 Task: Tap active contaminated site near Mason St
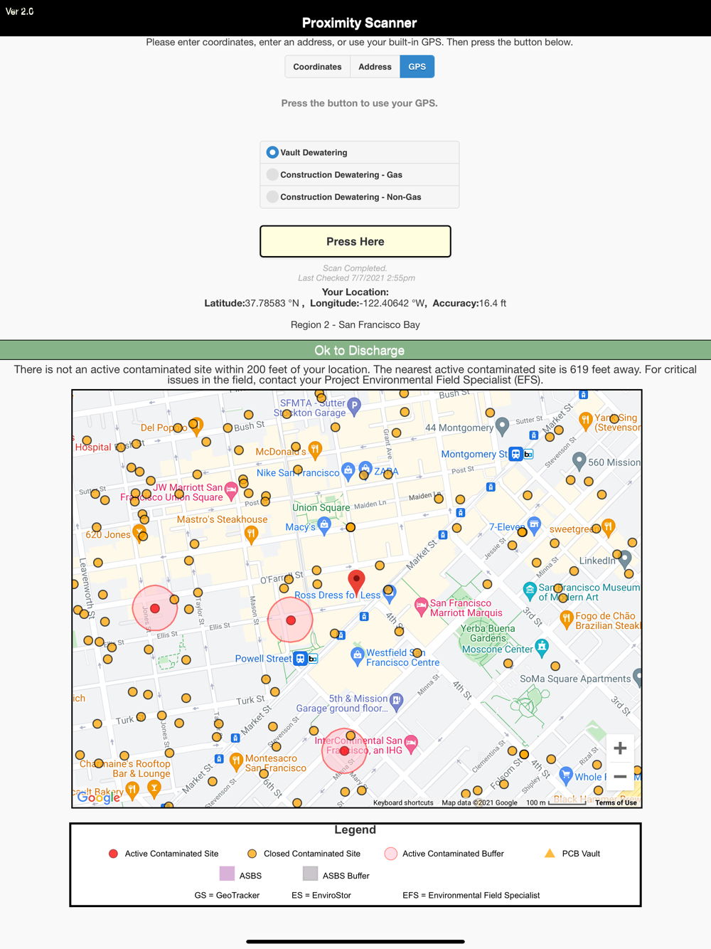point(291,620)
